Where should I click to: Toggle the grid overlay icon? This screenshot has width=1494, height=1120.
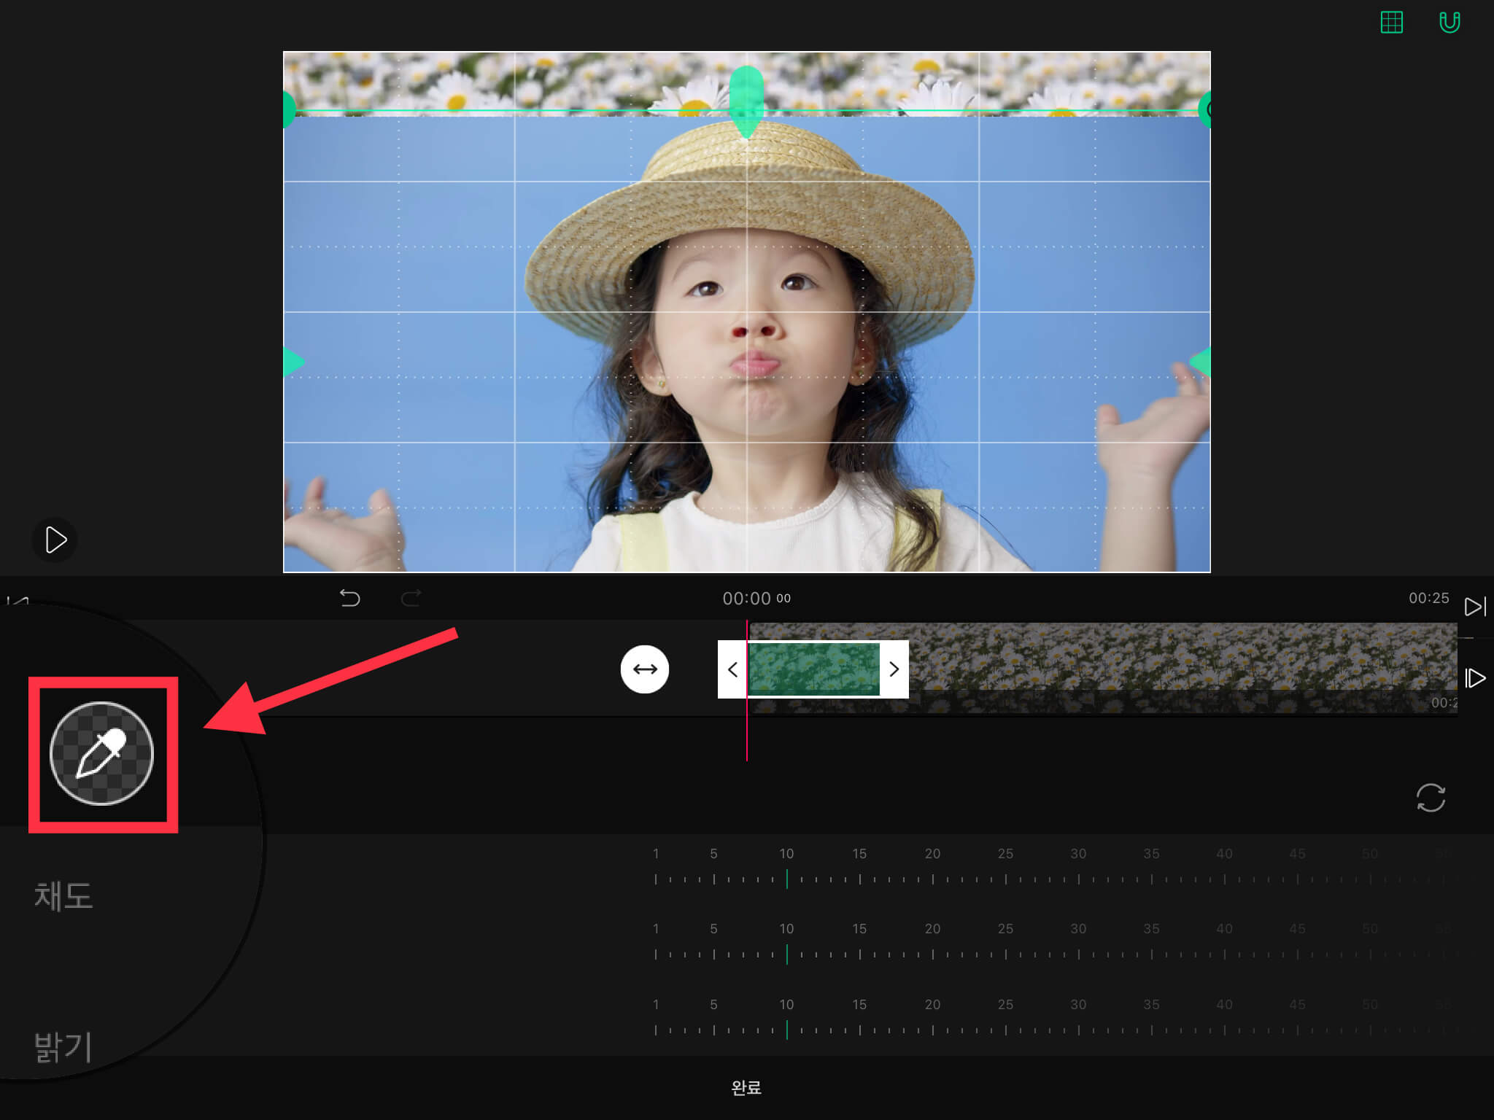click(1391, 23)
